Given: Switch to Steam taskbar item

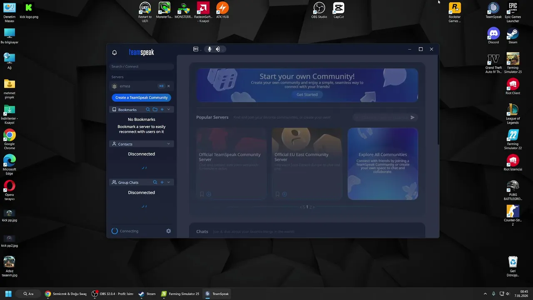Looking at the screenshot, I should tap(147, 294).
